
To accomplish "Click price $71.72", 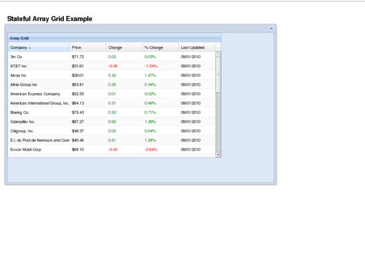I will (x=78, y=57).
